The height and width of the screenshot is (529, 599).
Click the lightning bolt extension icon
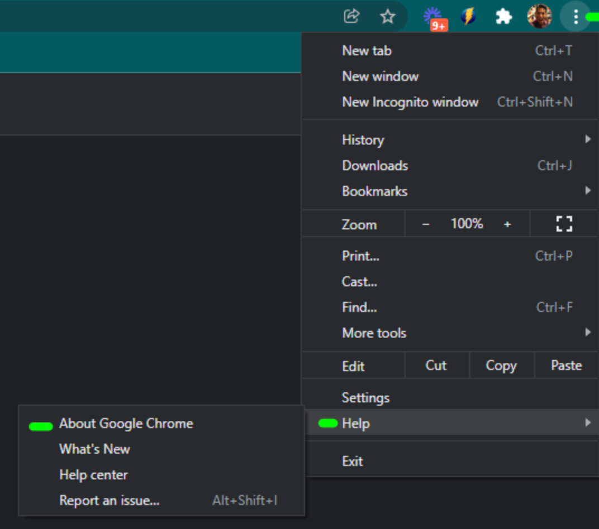(x=468, y=16)
